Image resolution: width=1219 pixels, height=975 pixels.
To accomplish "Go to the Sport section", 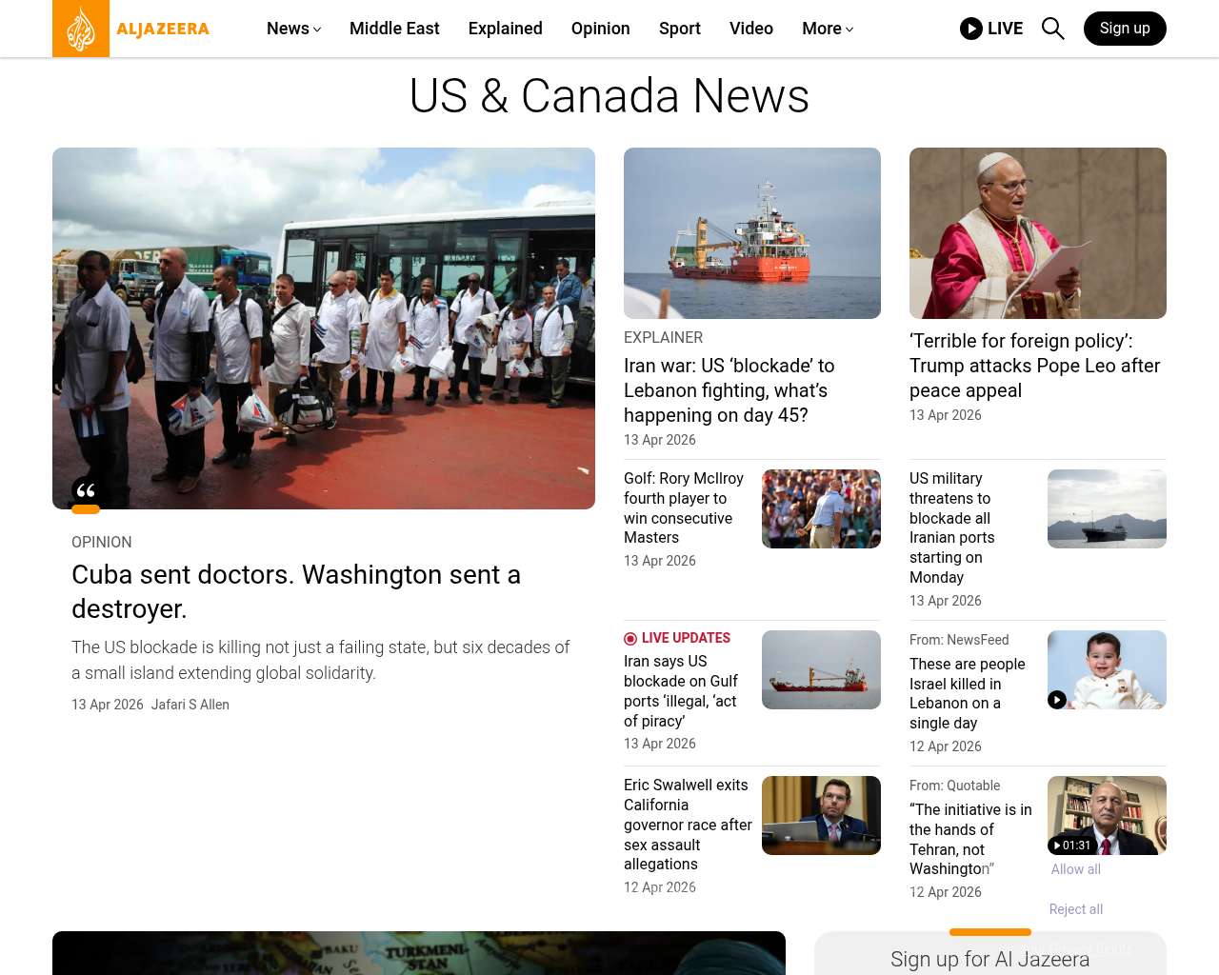I will pyautogui.click(x=680, y=29).
